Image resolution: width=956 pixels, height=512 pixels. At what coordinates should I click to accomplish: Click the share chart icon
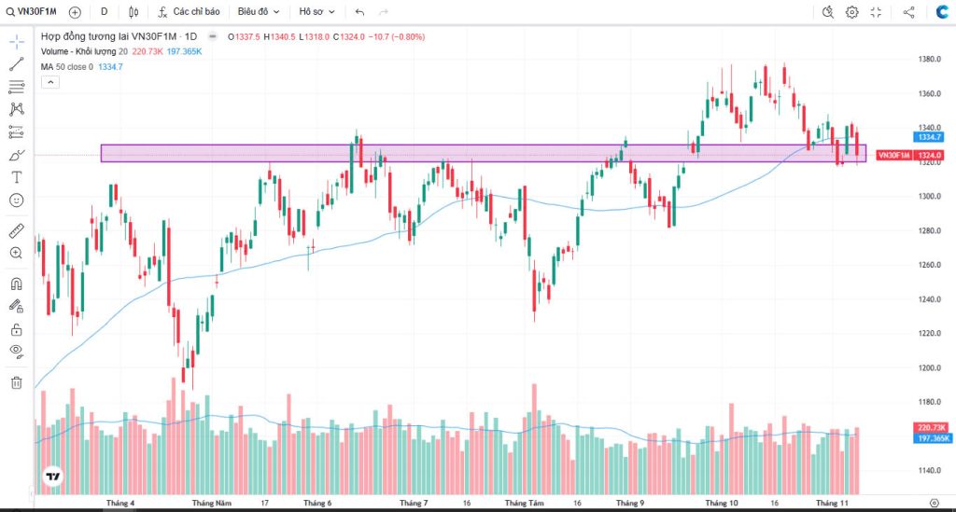click(x=909, y=12)
